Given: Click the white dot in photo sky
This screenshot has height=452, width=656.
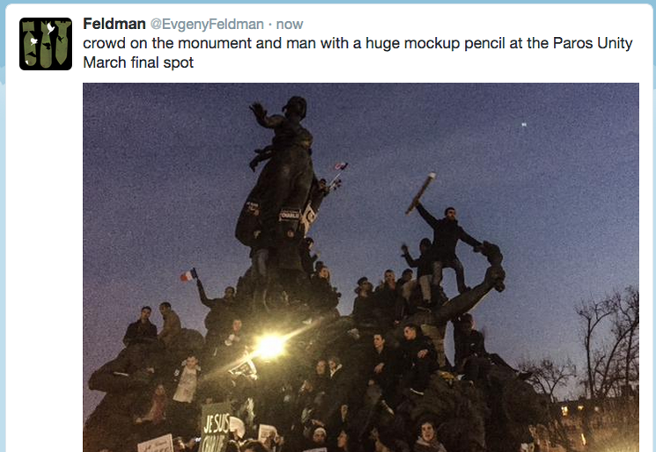Looking at the screenshot, I should point(523,125).
